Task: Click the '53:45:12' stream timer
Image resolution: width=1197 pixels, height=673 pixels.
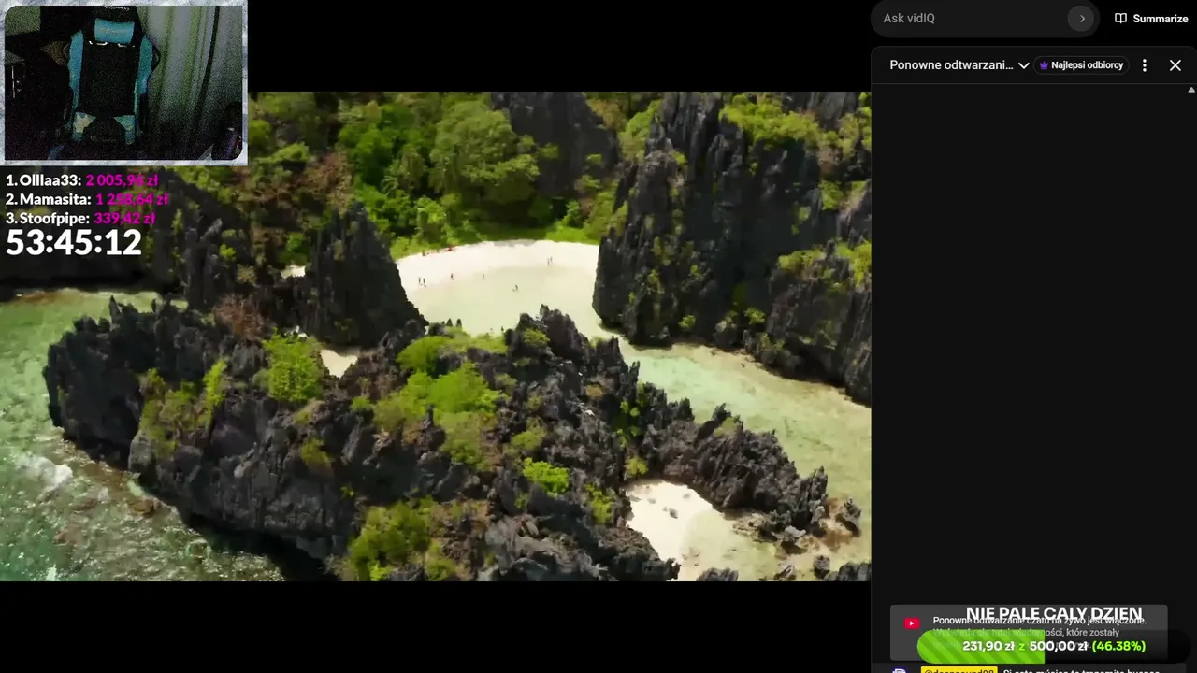Action: (x=74, y=243)
